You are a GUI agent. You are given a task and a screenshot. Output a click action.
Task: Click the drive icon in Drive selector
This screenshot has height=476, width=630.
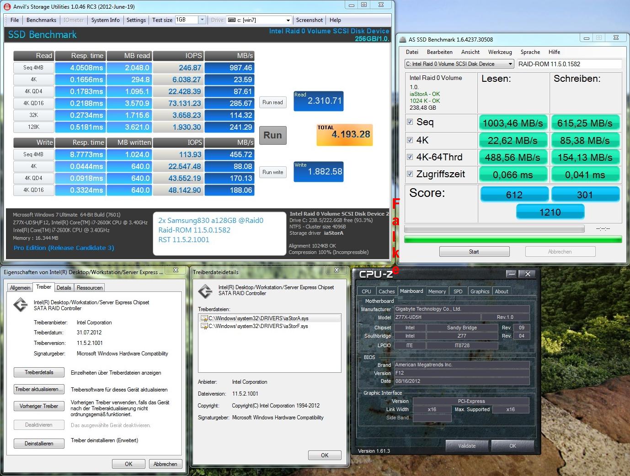point(232,20)
